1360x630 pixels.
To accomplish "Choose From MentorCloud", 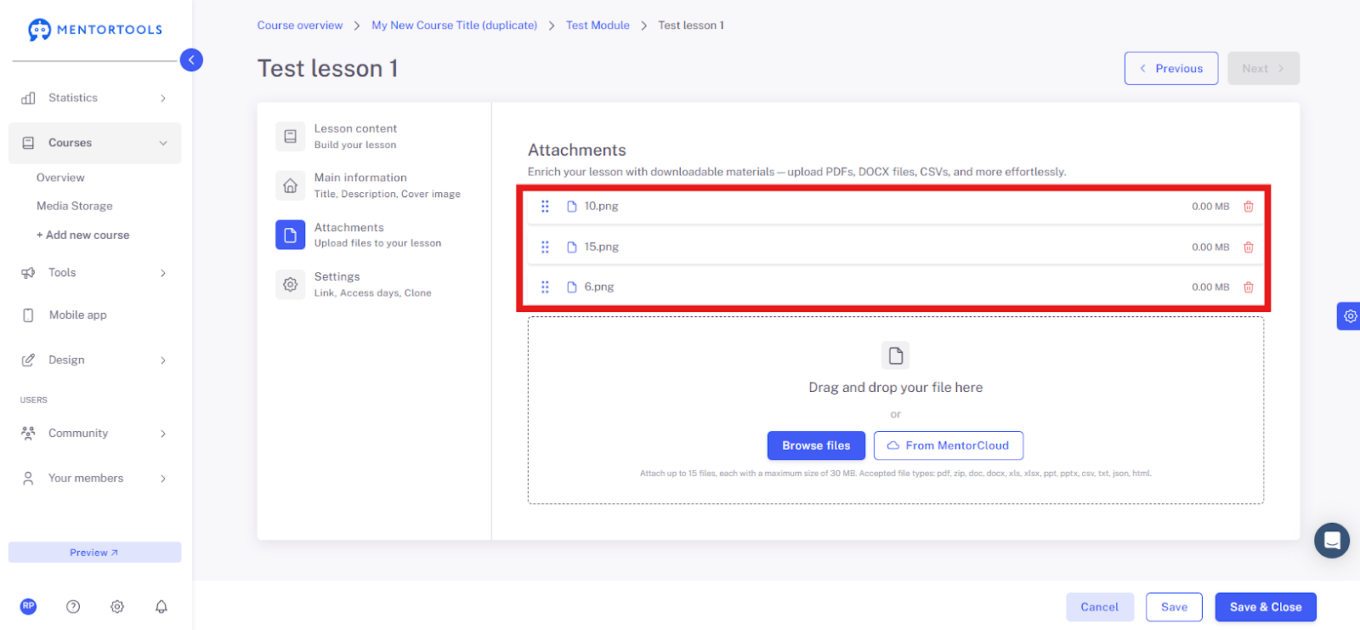I will point(949,446).
